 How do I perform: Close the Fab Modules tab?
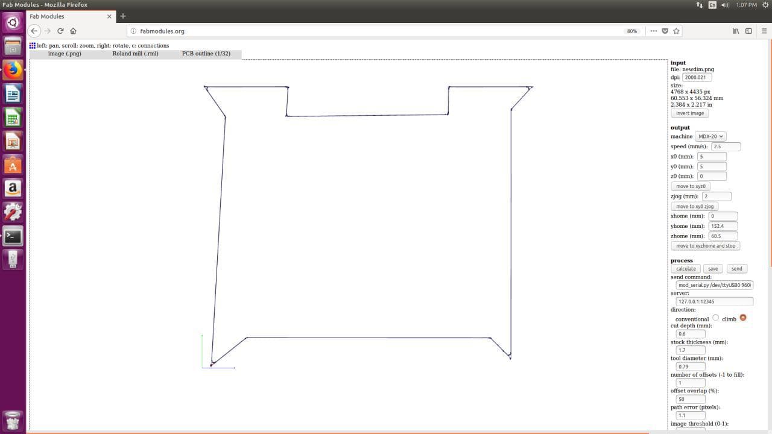coord(109,16)
